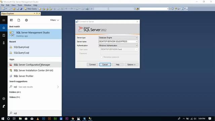Open the Window menu
Image resolution: width=215 pixels, height=121 pixels.
(28, 5)
